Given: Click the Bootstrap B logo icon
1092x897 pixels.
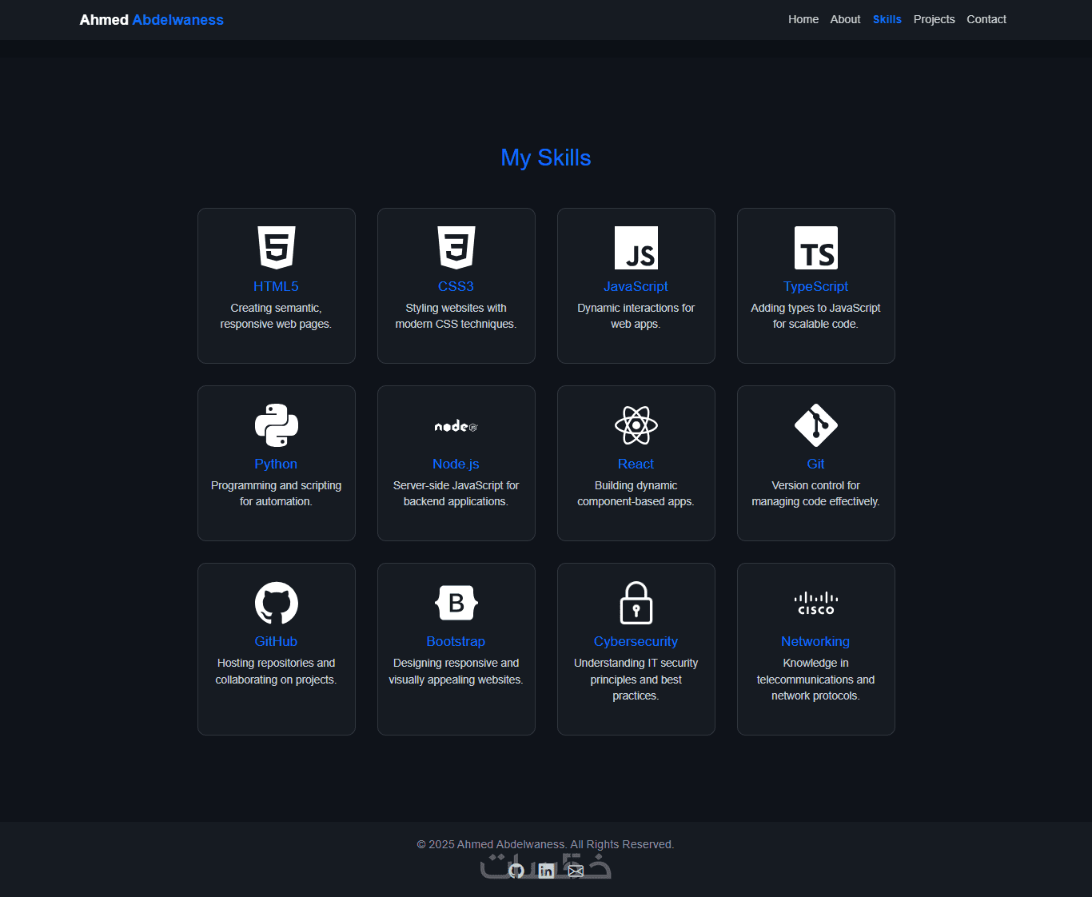Looking at the screenshot, I should tap(456, 603).
